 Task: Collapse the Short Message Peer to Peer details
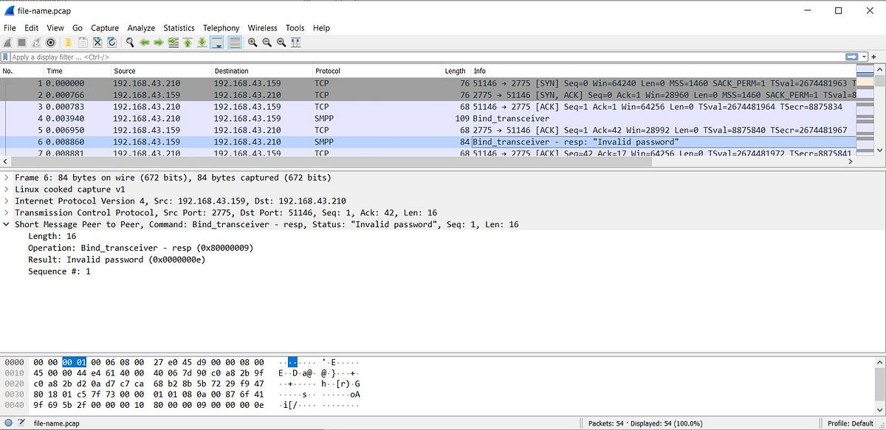coord(7,224)
